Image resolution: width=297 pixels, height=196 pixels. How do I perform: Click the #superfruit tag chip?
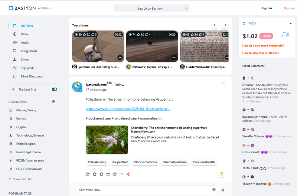coord(120,162)
